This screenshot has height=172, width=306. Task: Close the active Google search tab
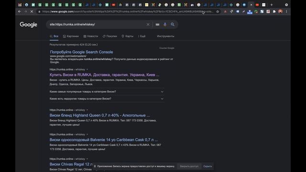tap(251, 5)
